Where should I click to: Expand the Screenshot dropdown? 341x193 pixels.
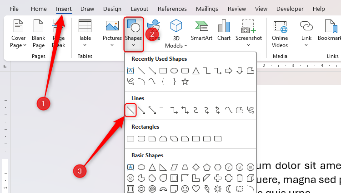[x=249, y=33]
